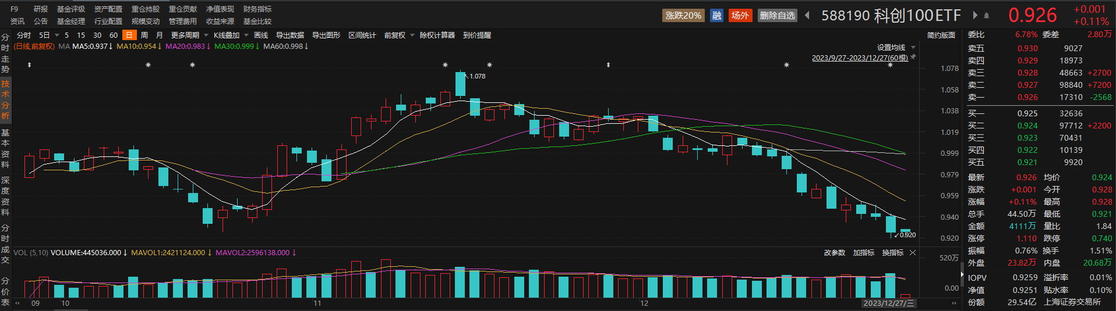Click the price alert bell icon

(986, 16)
